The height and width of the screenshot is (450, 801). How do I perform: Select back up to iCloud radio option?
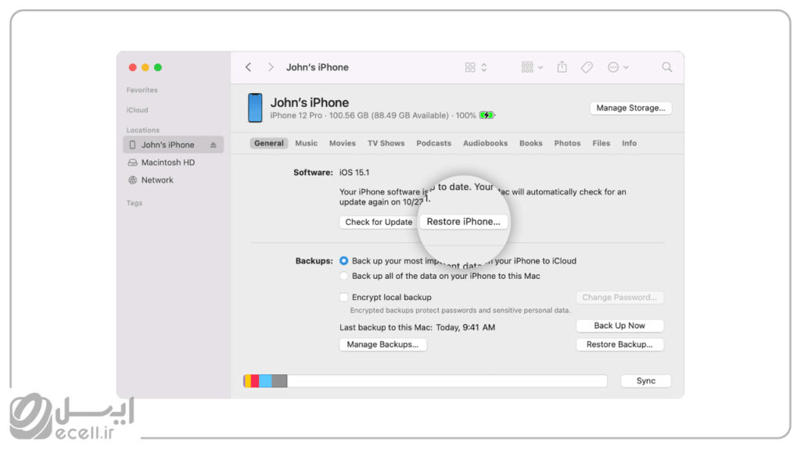pyautogui.click(x=344, y=261)
